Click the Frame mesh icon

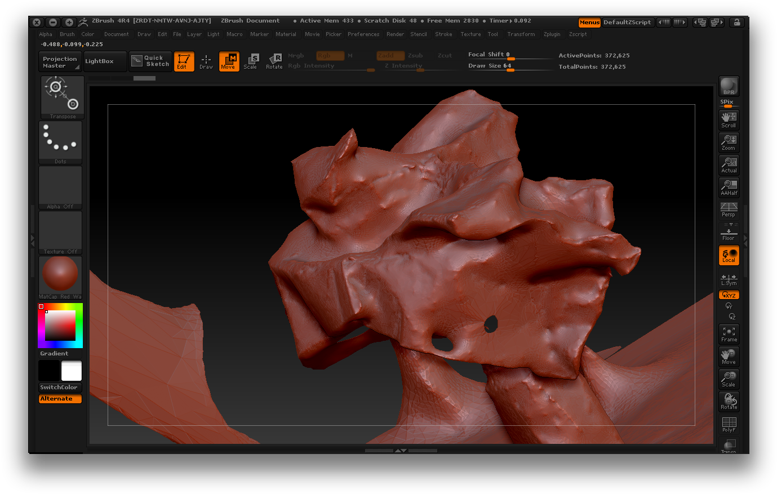(729, 334)
